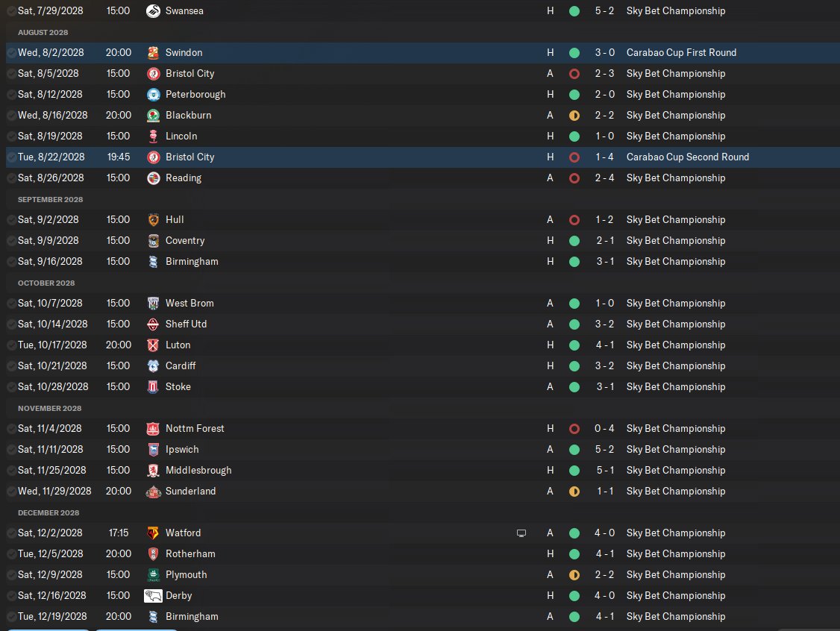
Task: Click the green win indicator for Luton
Action: (x=574, y=345)
